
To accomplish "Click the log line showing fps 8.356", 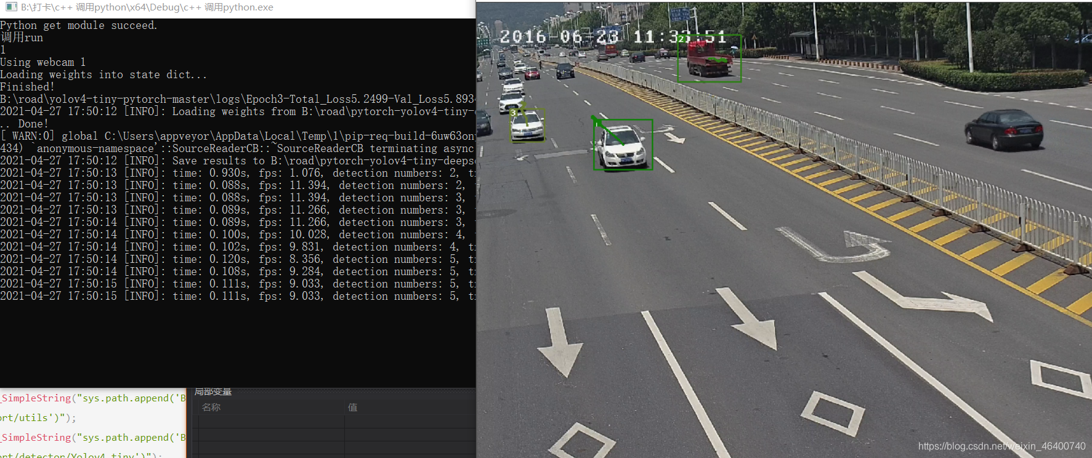I will coord(238,259).
